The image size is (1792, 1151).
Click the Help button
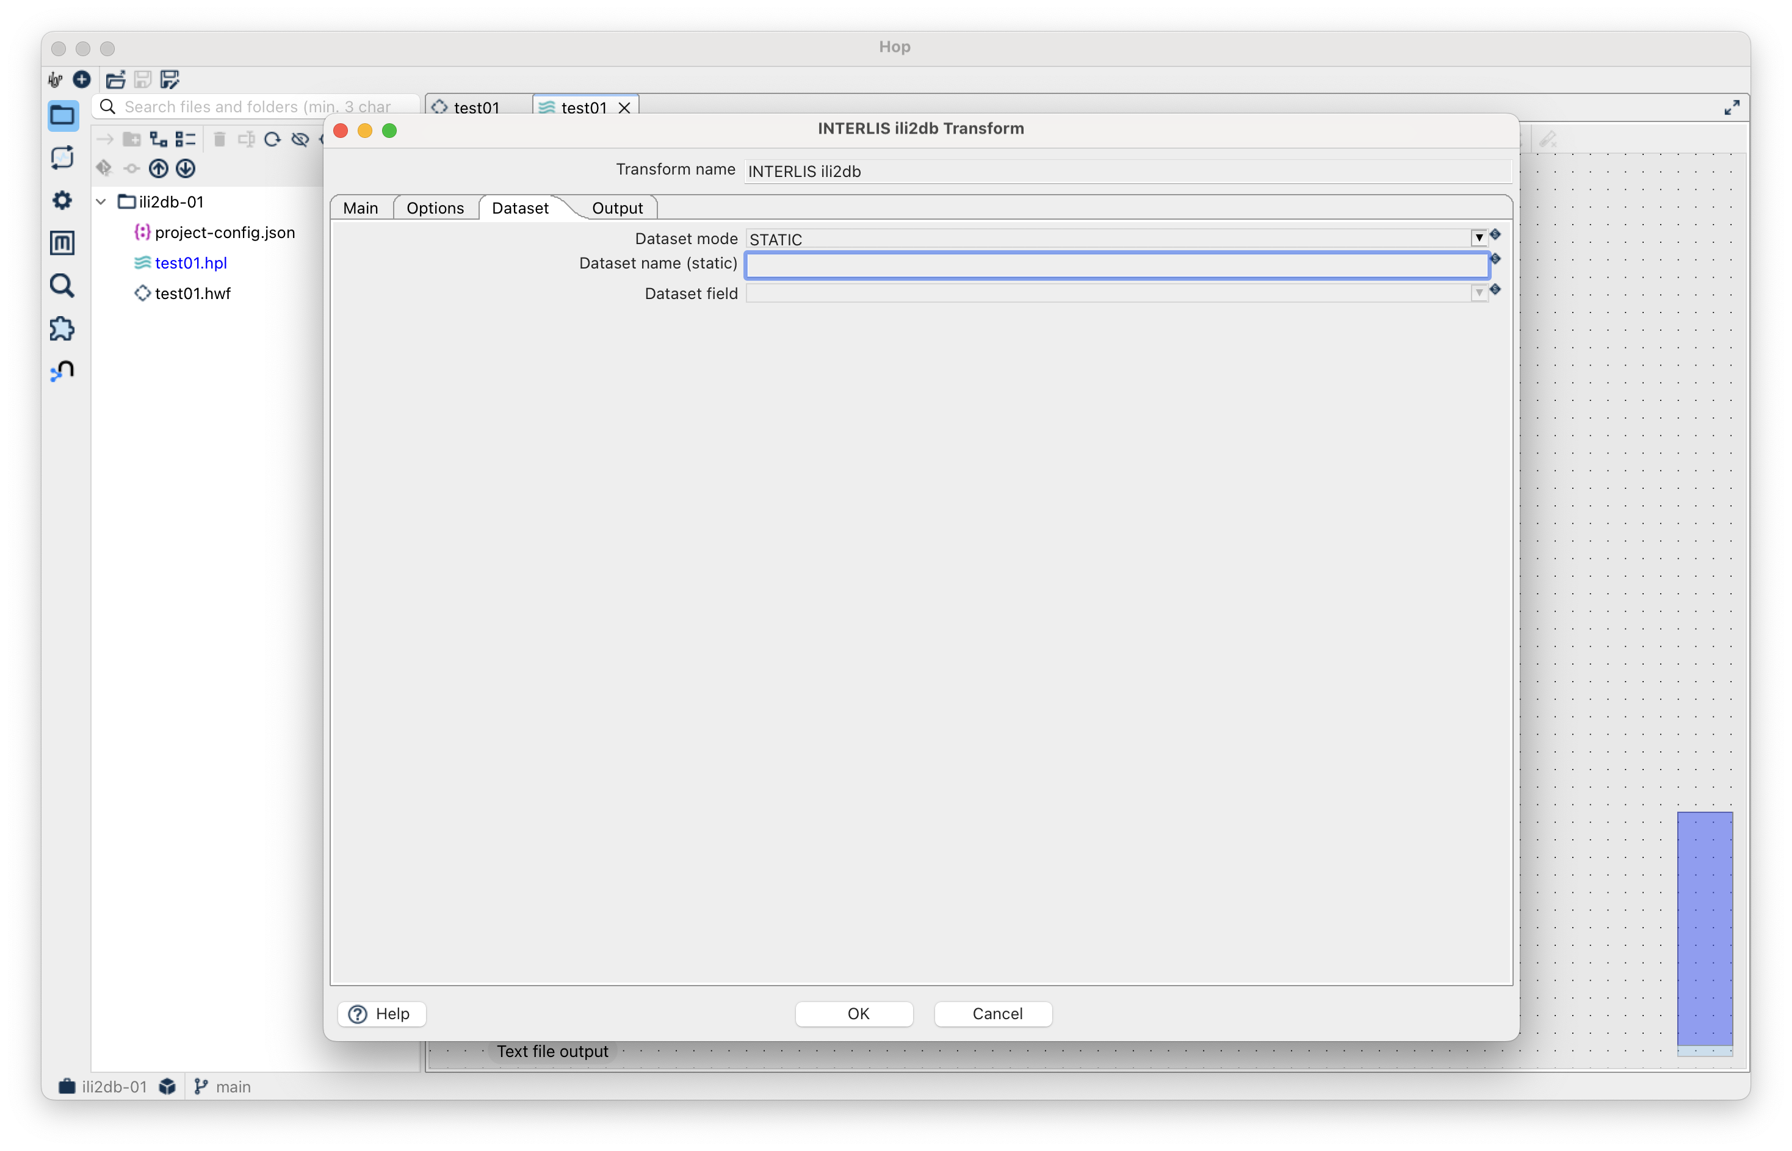coord(381,1014)
